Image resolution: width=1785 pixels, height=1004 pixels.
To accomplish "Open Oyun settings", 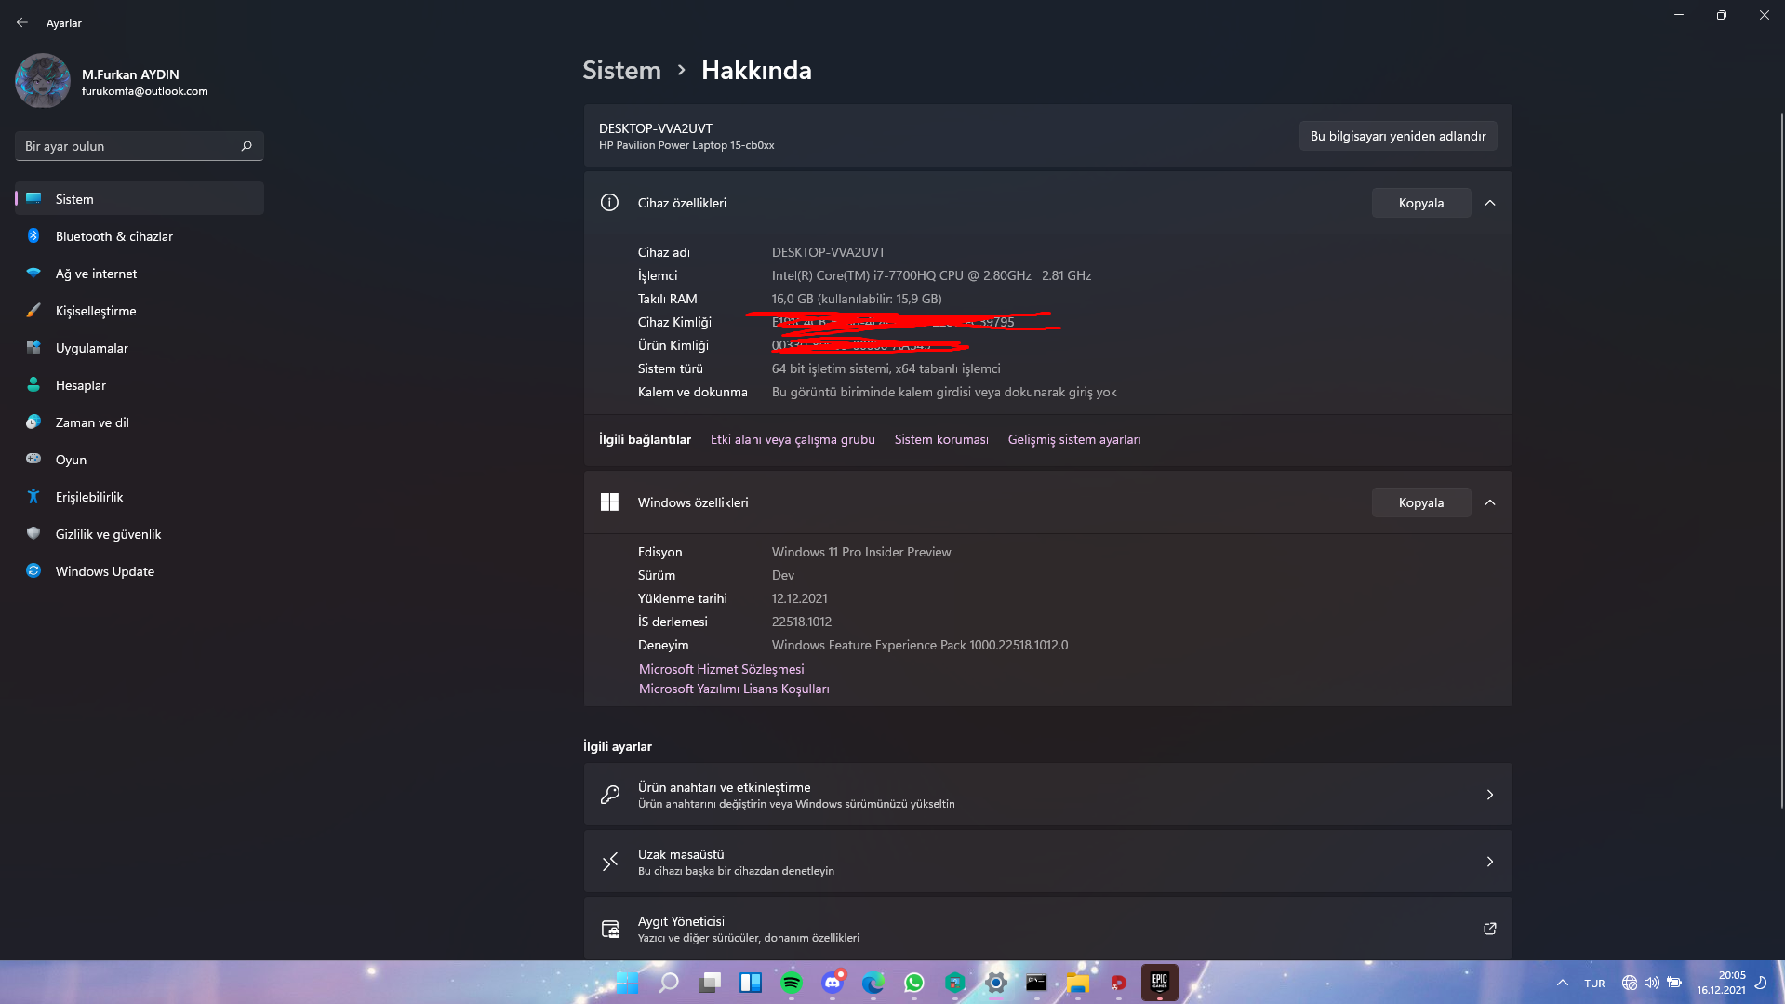I will tap(140, 460).
